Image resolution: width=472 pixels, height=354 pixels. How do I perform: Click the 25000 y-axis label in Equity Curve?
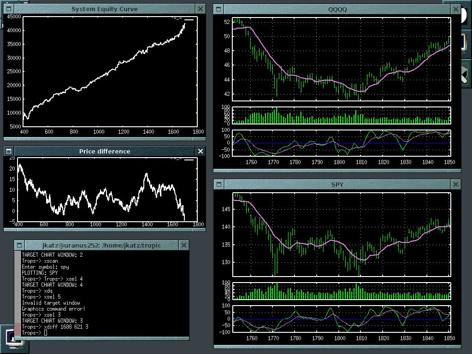click(x=14, y=71)
